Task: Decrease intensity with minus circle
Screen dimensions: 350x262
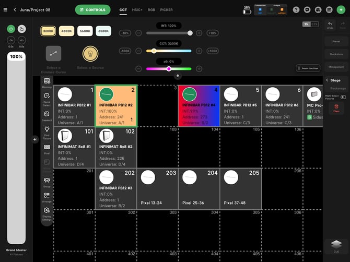Action: (x=138, y=33)
